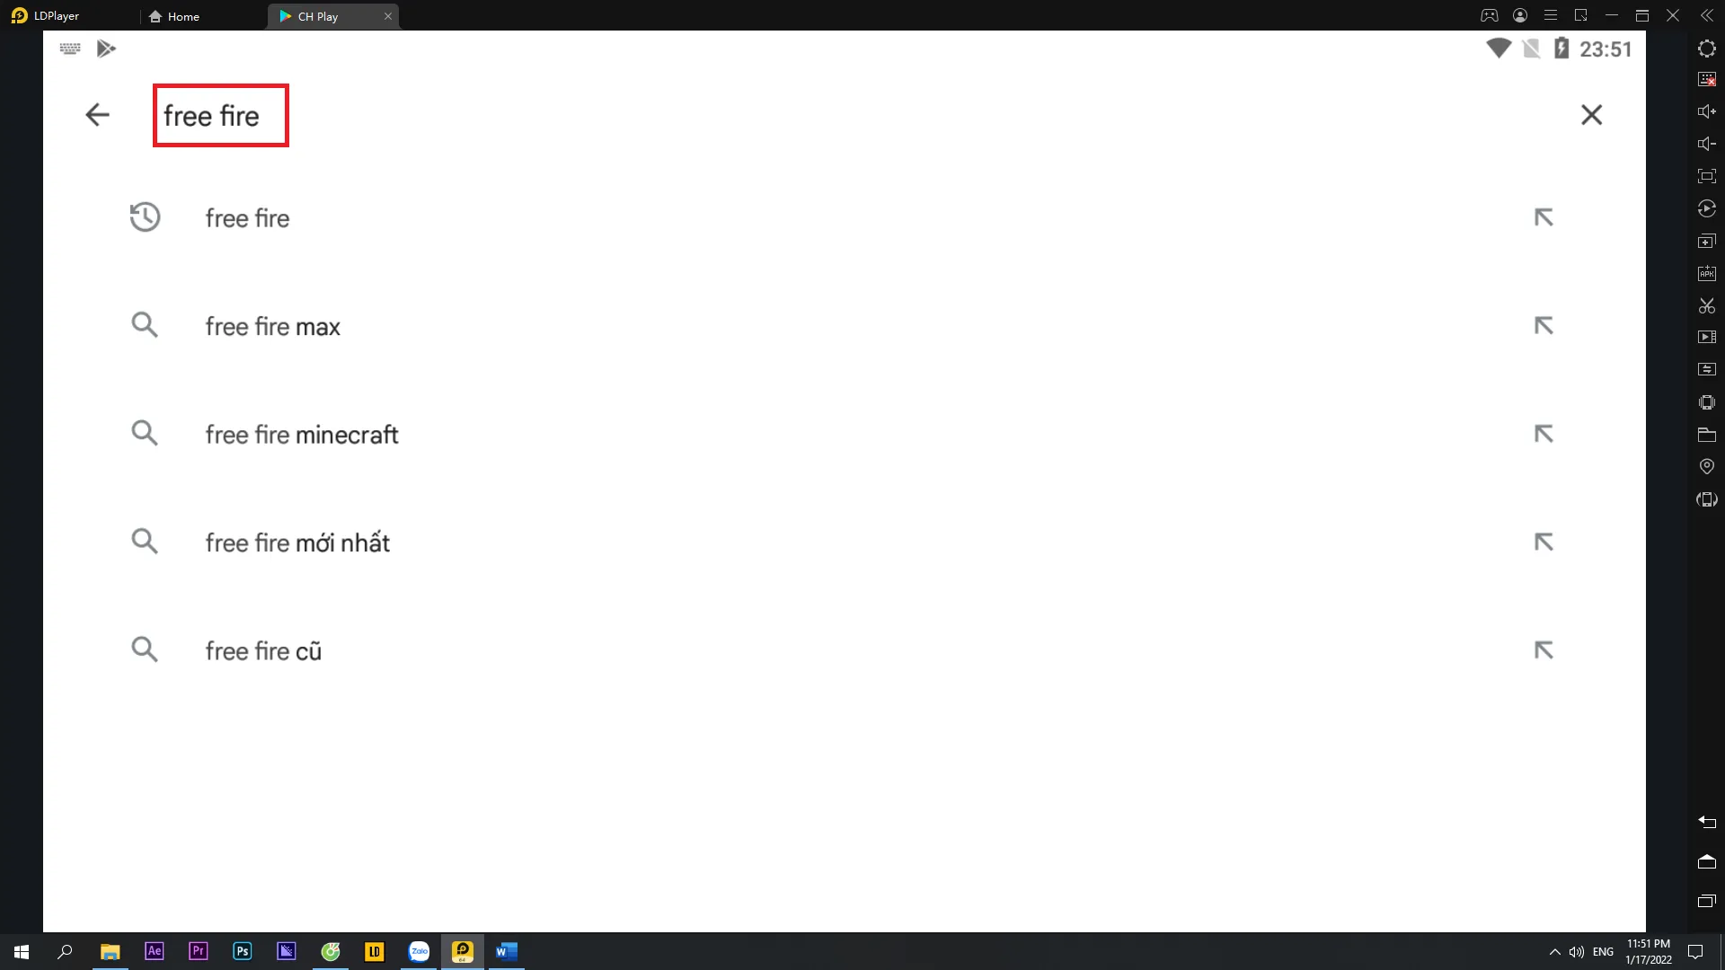Expand free fire cũ search suggestion

1544,650
